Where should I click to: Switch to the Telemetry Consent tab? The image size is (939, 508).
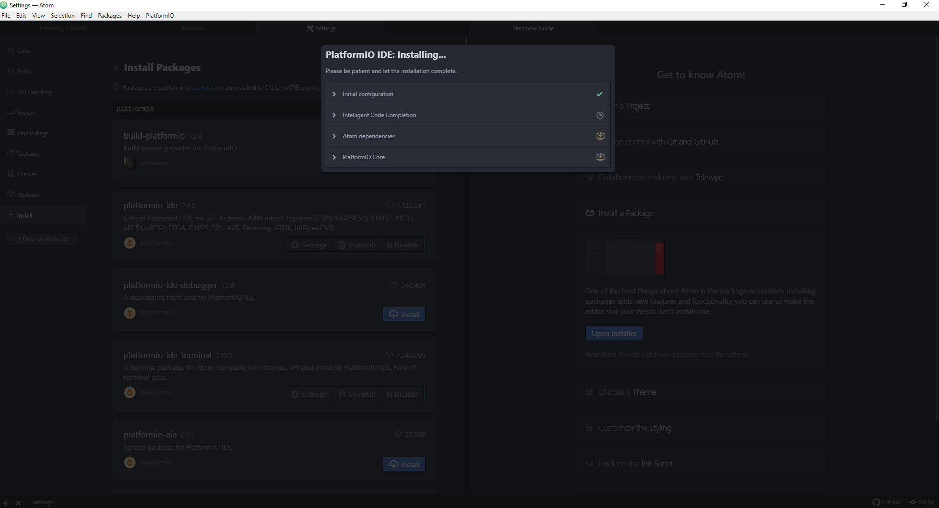pos(63,28)
